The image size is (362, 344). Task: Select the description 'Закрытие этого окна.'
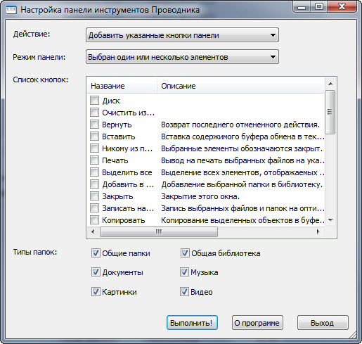(x=200, y=196)
